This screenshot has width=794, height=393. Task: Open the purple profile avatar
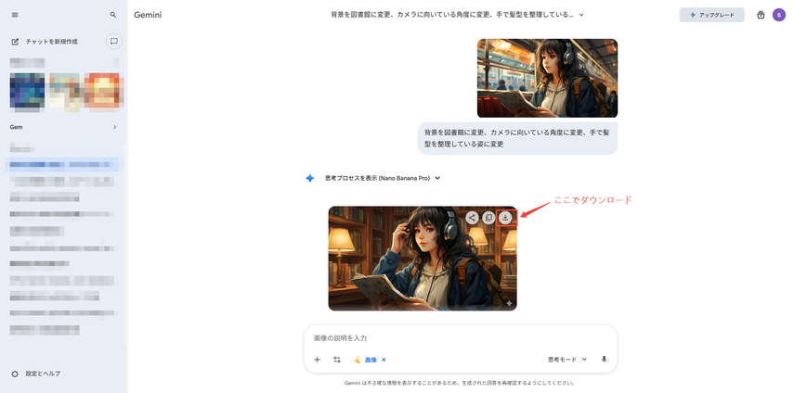click(x=779, y=15)
